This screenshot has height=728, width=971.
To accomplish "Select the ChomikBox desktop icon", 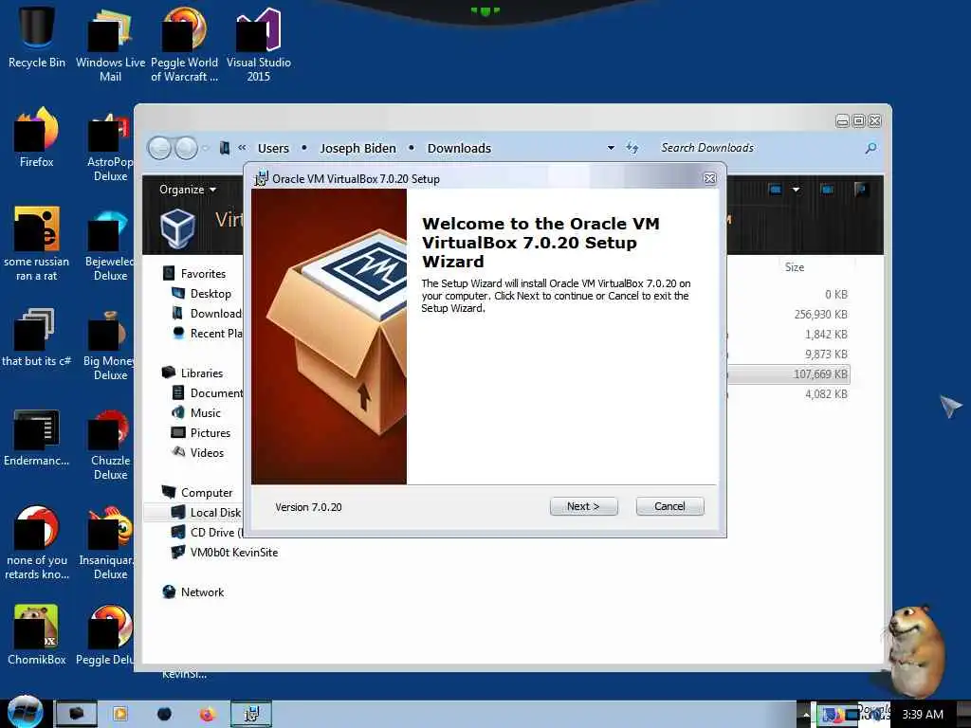I will click(37, 635).
